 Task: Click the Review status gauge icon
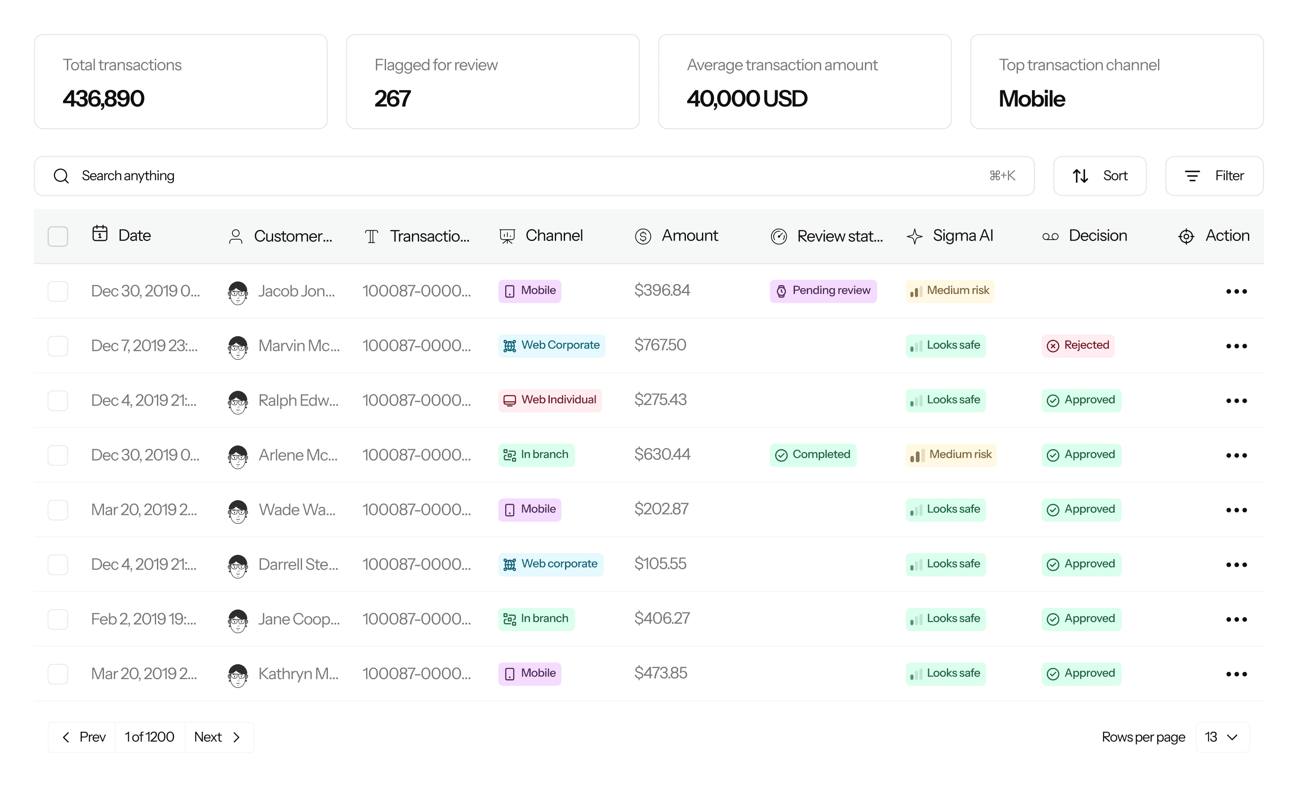coord(779,237)
